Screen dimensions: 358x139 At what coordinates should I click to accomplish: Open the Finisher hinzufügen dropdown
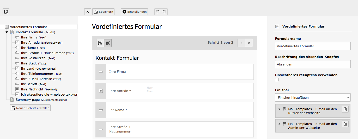313,98
